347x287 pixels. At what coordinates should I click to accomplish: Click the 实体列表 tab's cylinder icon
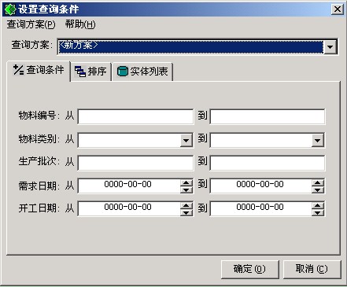[x=122, y=72]
